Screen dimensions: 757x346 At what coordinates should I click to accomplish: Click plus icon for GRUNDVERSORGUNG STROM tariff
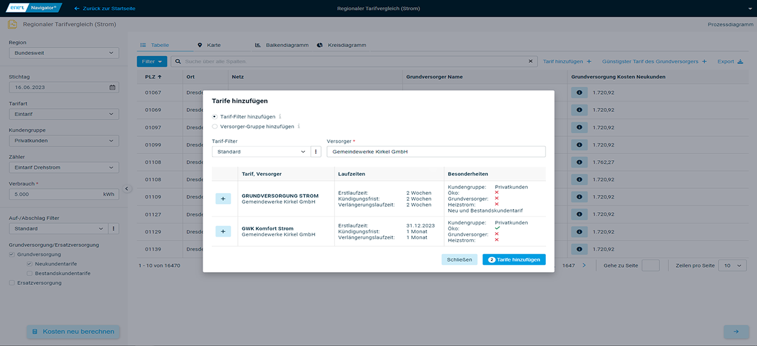[x=223, y=199]
